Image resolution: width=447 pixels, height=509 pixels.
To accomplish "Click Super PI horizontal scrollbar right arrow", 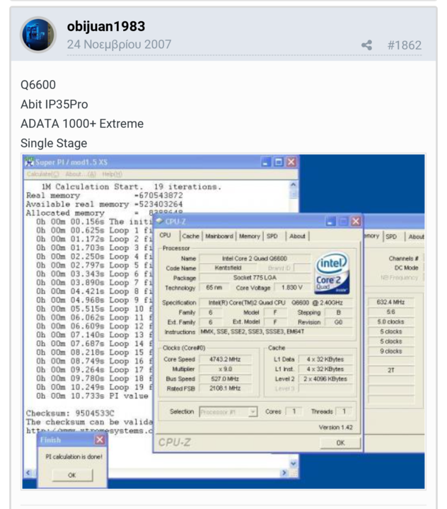I will point(284,473).
